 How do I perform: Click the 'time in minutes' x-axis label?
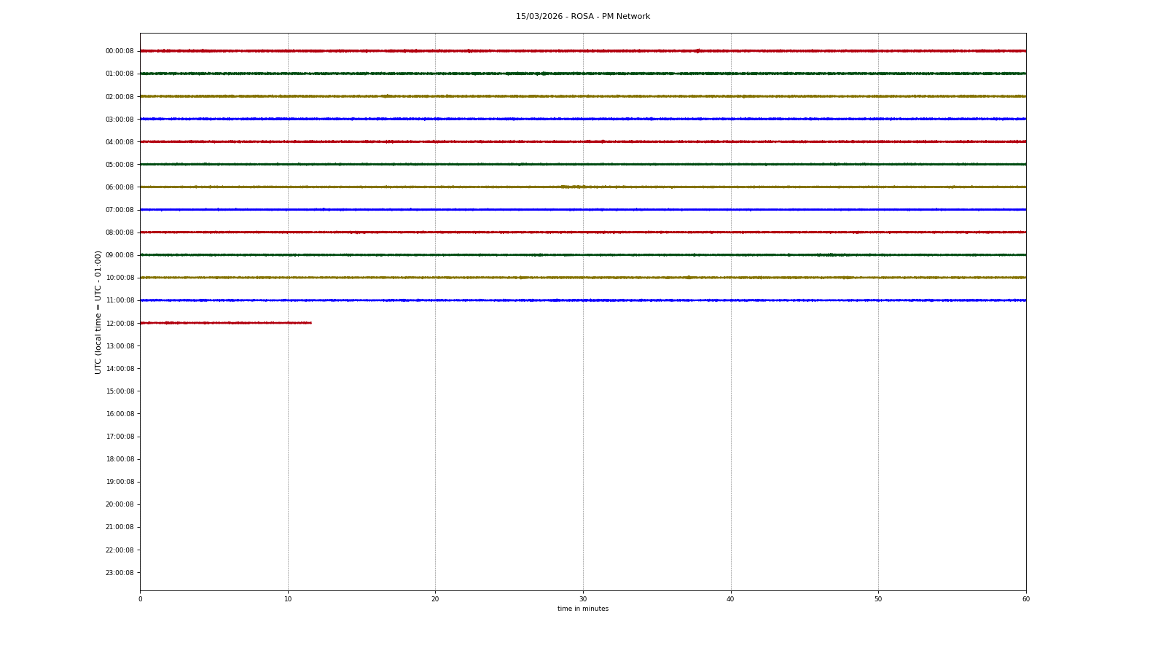point(582,609)
